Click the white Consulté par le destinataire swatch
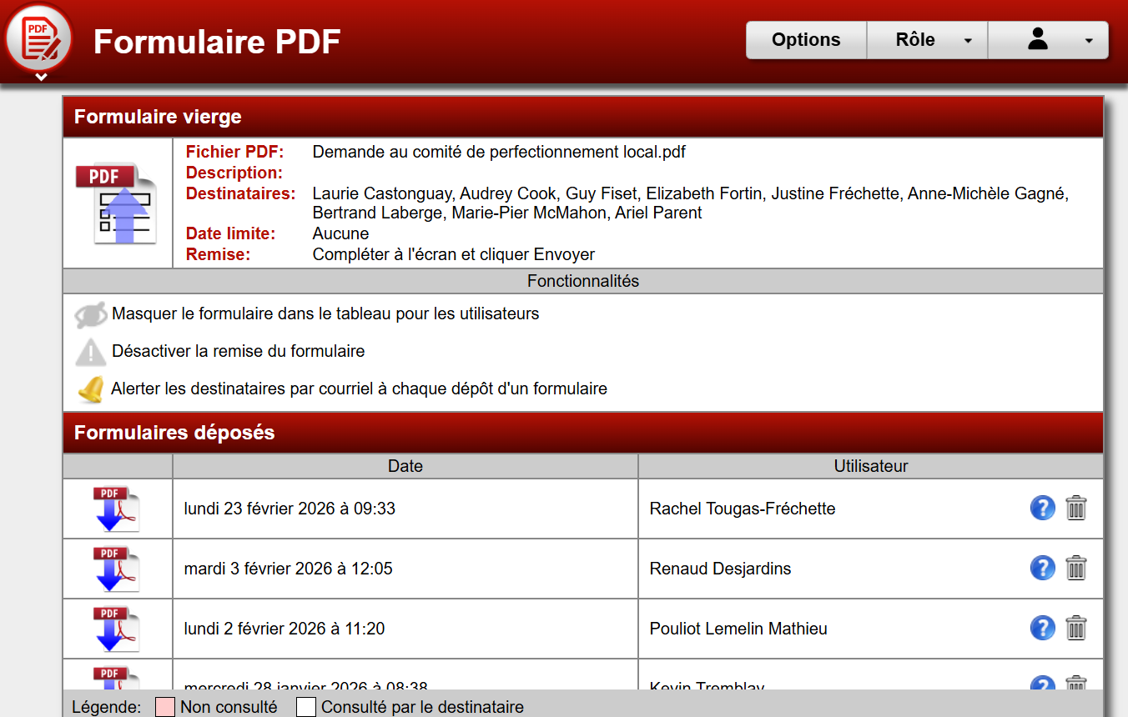 [x=306, y=707]
